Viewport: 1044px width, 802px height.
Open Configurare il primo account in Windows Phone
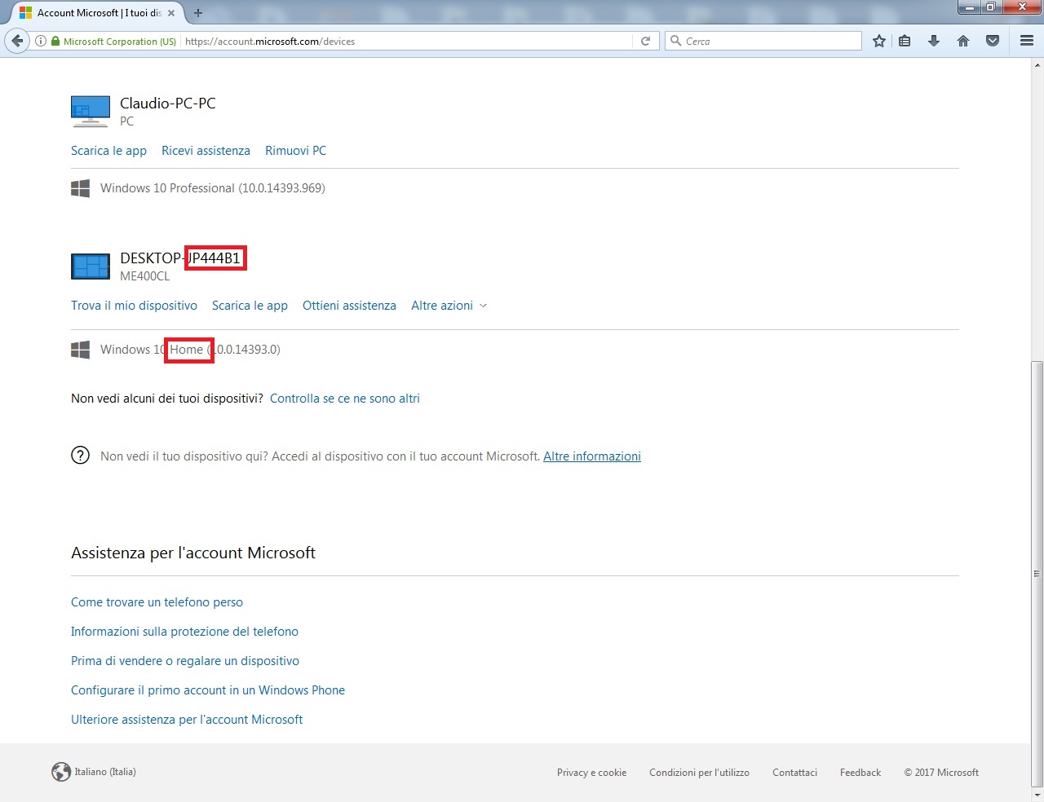pos(208,690)
